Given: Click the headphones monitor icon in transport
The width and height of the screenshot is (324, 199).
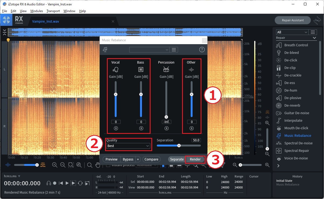Looking at the screenshot, I should (49, 183).
